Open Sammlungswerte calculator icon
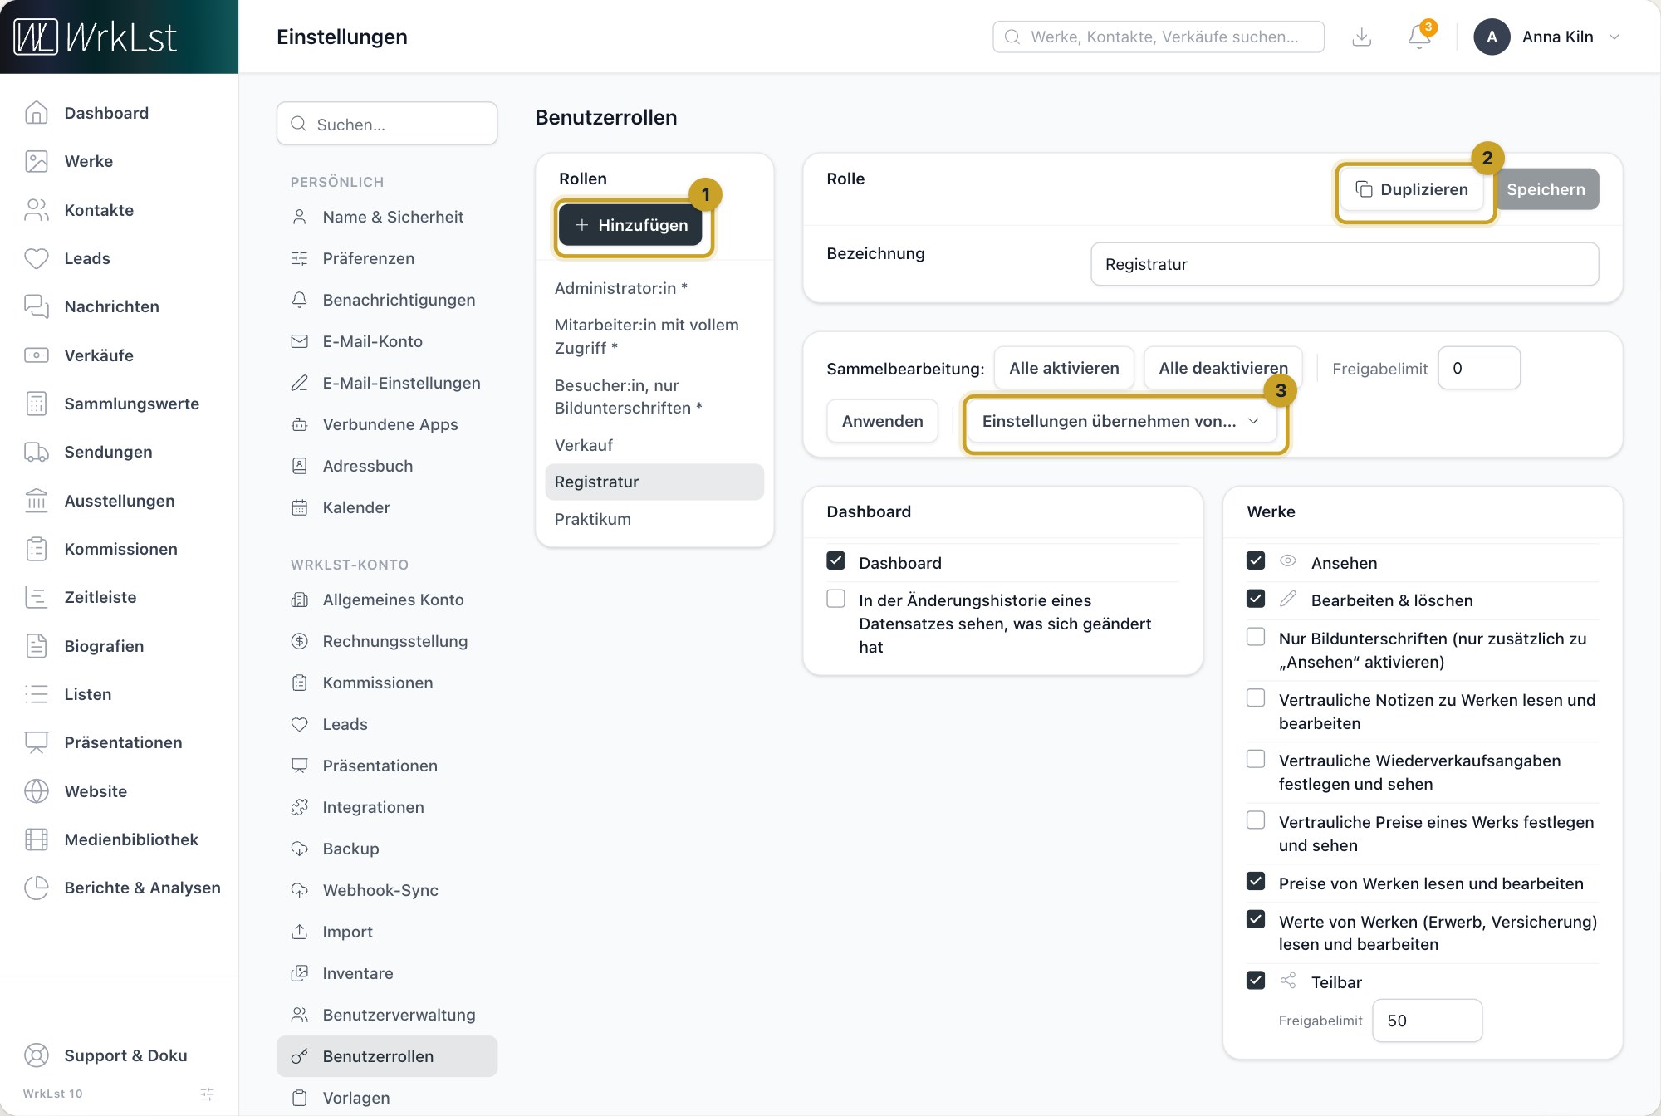The width and height of the screenshot is (1661, 1116). coord(37,404)
